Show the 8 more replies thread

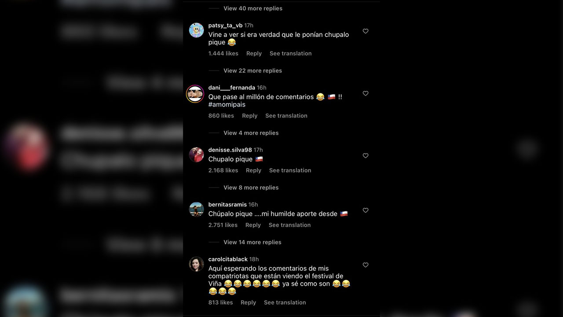[251, 188]
